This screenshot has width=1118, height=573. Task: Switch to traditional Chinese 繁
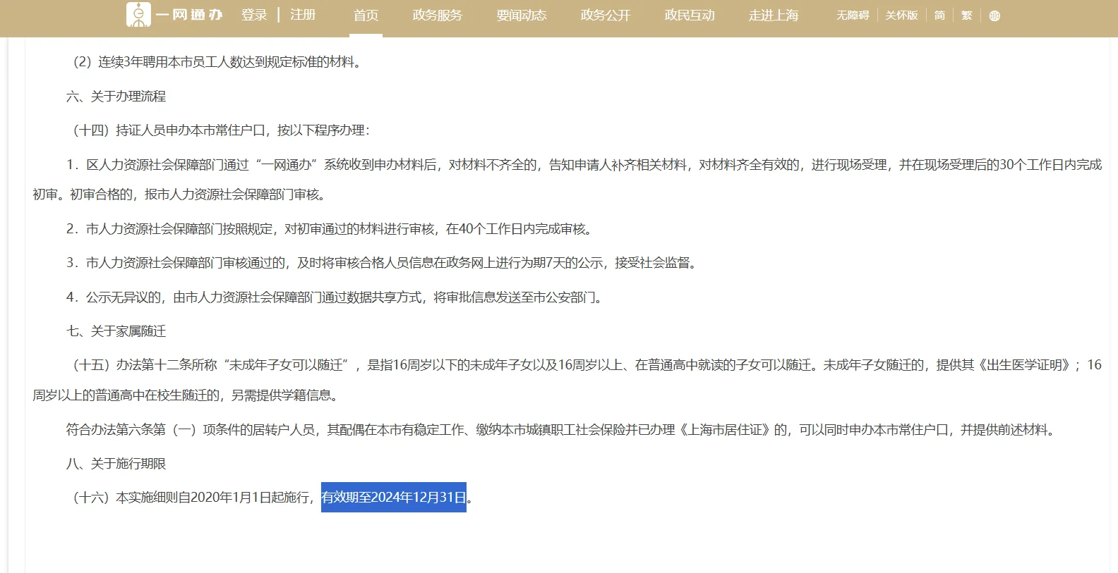967,16
